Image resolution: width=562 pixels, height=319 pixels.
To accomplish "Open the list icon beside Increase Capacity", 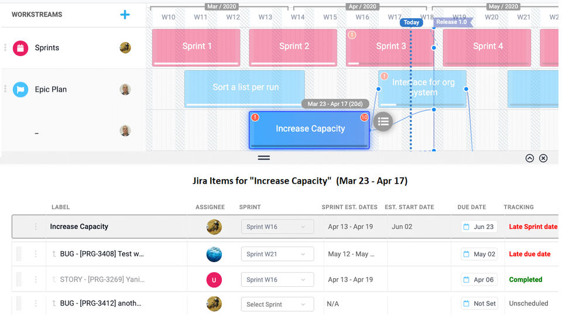I will tap(383, 121).
